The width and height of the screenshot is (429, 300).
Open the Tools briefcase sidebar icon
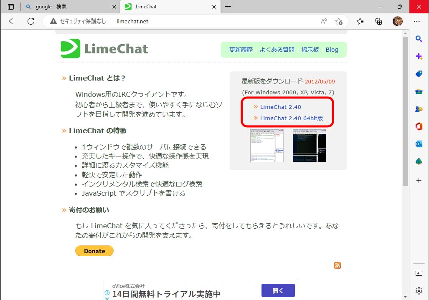pyautogui.click(x=419, y=91)
